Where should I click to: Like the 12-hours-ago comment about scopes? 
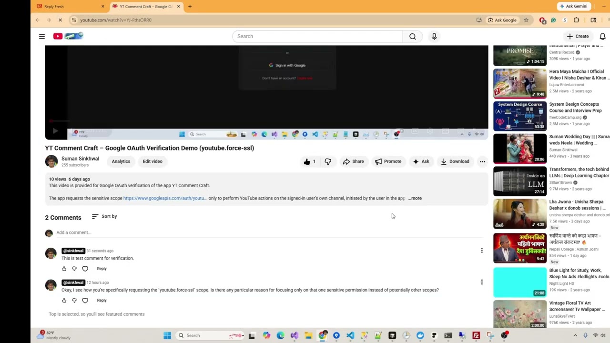(x=64, y=301)
